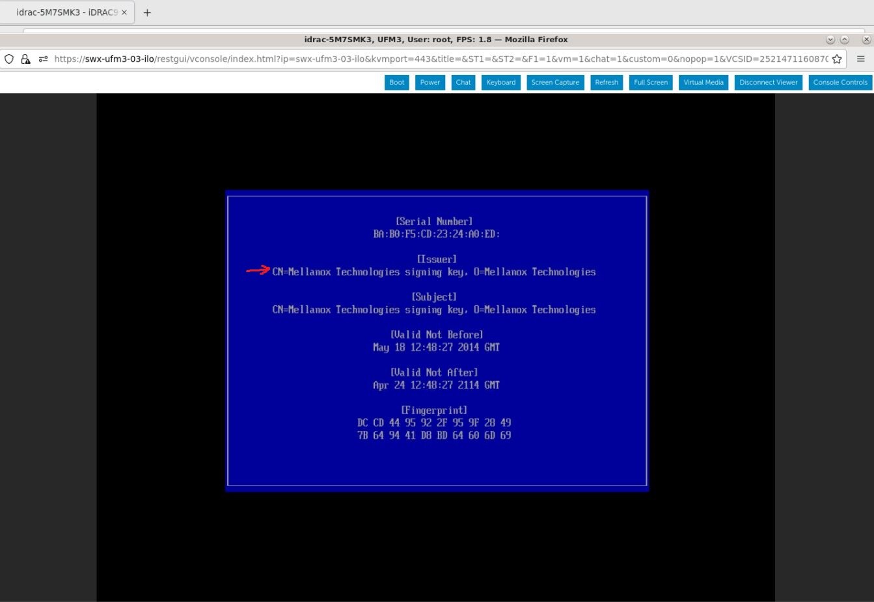This screenshot has height=602, width=874.
Task: Click Disconnect Viewer to end session
Action: click(768, 82)
